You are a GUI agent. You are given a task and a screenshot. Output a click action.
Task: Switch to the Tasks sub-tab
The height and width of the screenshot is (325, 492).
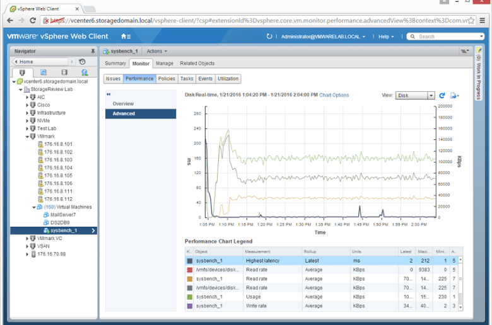point(187,79)
